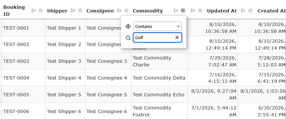The height and width of the screenshot is (119, 286).
Task: Click the 8/2/2026, 9:27:04 AM updated cell
Action: click(213, 94)
